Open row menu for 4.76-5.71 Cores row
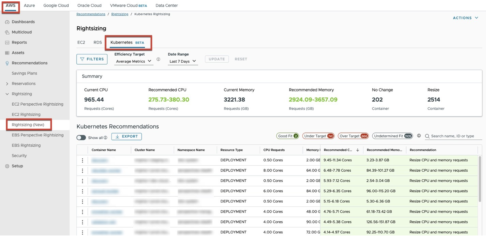 82,212
